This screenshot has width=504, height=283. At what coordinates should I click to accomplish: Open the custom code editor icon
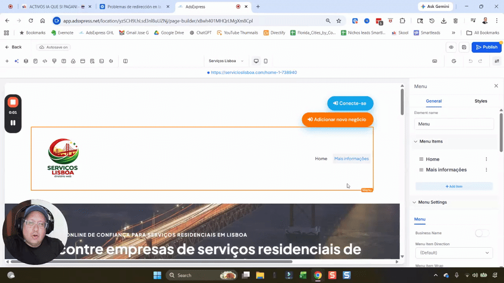pos(45,61)
